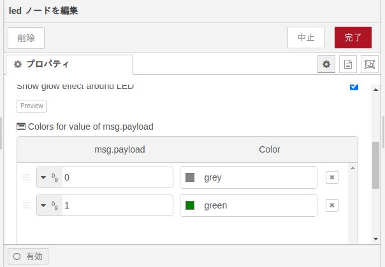Viewport: 385px width, 267px height.
Task: Click the list icon beside Colors heading
Action: [21, 127]
